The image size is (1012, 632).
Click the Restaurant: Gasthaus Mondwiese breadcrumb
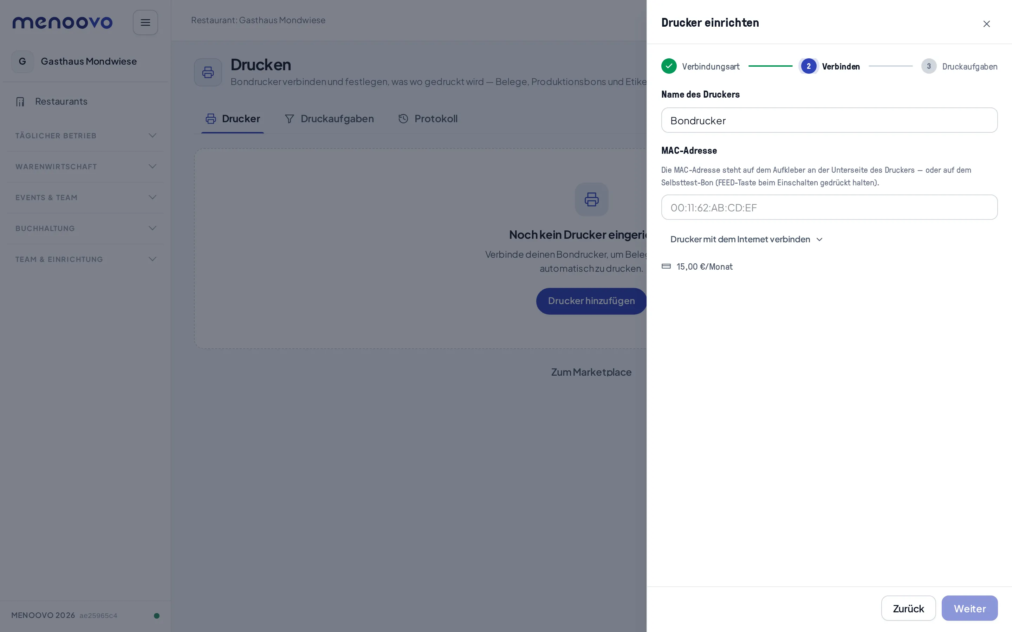coord(258,20)
